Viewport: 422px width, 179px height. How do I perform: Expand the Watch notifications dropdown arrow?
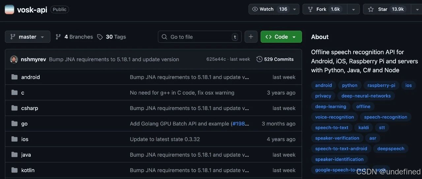coord(294,9)
